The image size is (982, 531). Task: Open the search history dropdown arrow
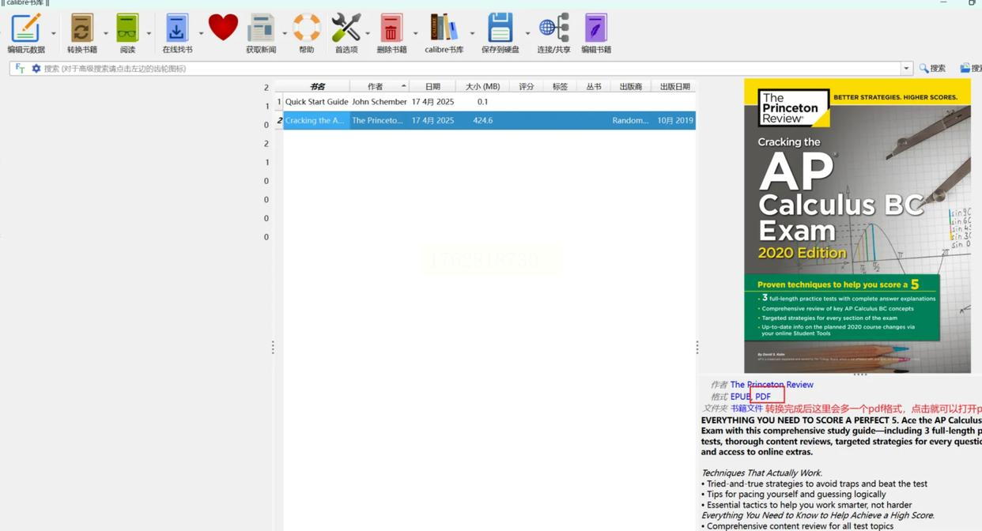pos(906,69)
